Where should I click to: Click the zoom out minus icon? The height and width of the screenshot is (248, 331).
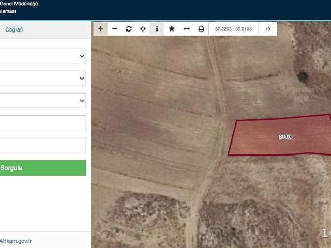(x=115, y=29)
